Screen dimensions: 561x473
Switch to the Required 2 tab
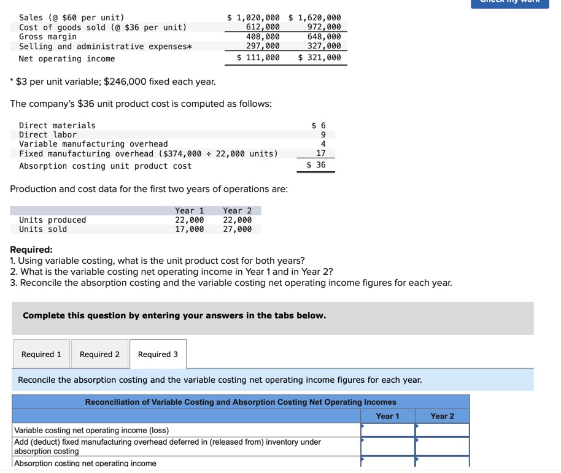(x=100, y=354)
